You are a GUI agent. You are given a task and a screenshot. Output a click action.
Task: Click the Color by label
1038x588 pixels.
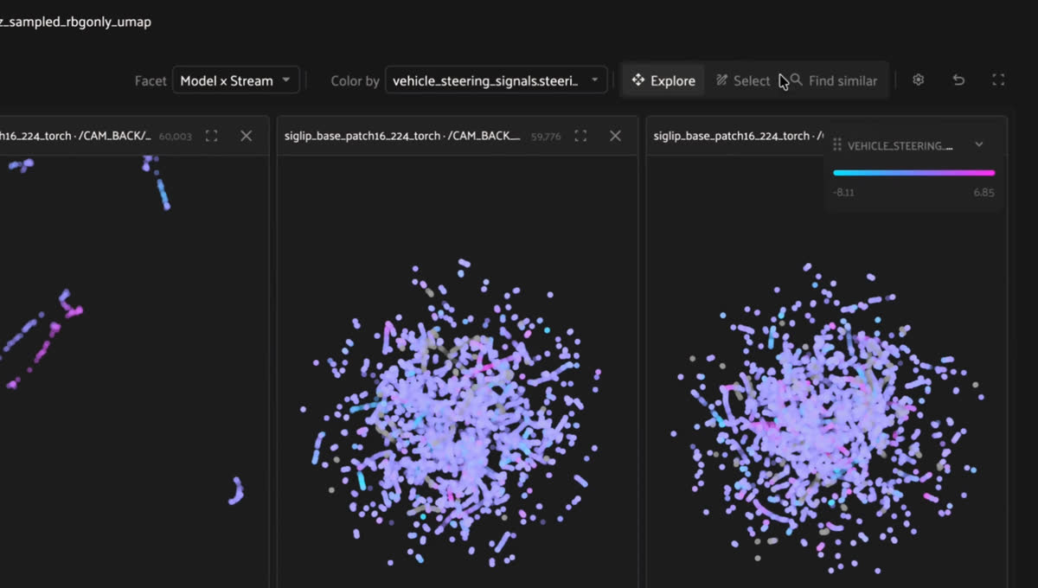tap(355, 80)
